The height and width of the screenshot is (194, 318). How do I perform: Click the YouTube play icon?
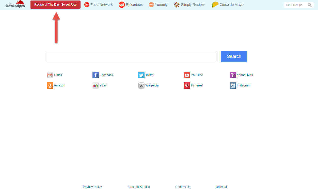pos(187,75)
